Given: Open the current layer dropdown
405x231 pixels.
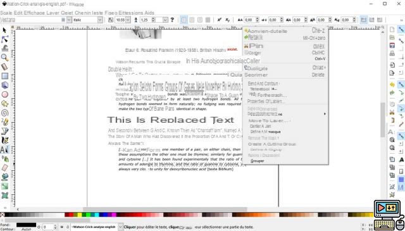Looking at the screenshot, I should pyautogui.click(x=120, y=227).
